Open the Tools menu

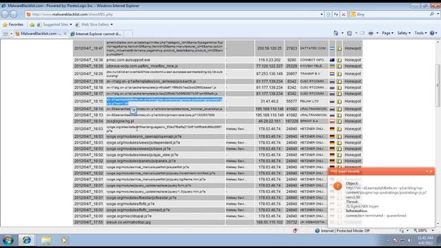click(x=421, y=33)
